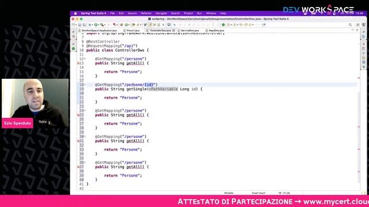Viewport: 369px width, 207px height.
Task: Open the New file dropdown arrow
Action: 76,25
